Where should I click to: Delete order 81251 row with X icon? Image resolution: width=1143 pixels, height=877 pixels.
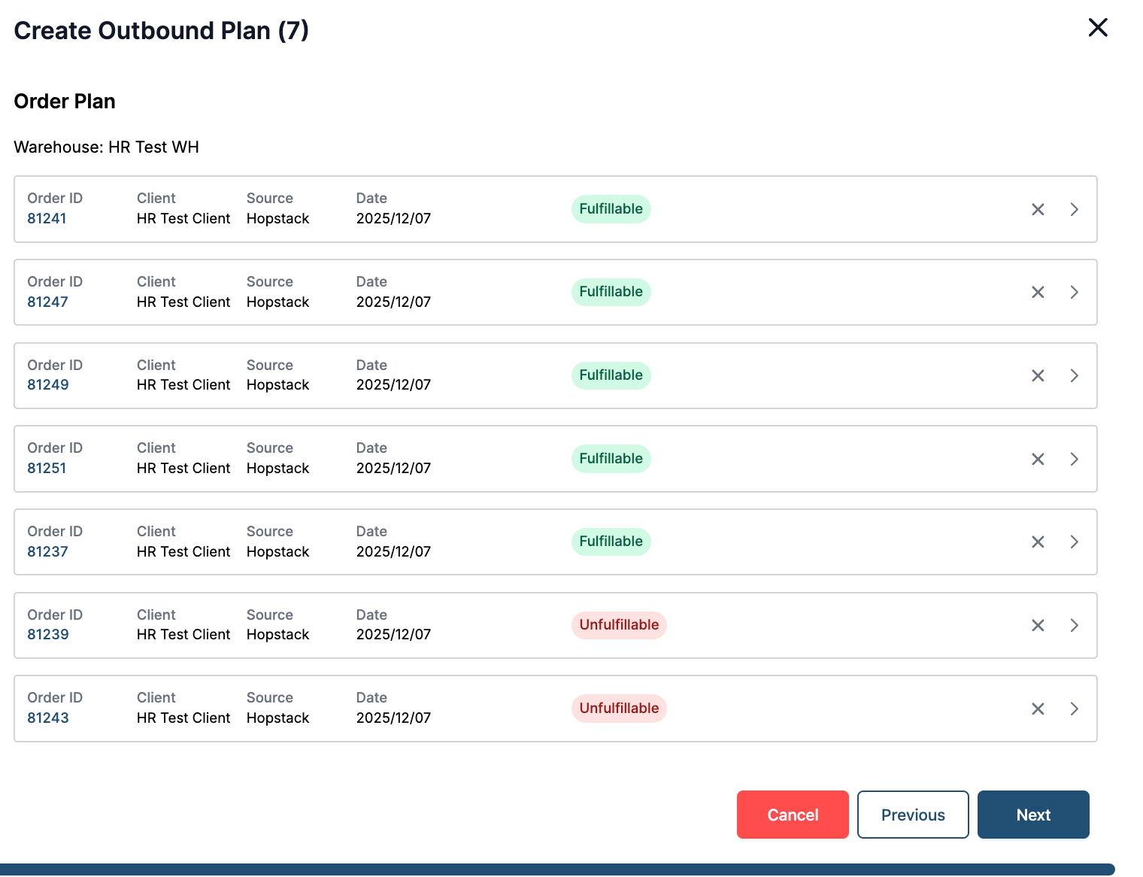1038,460
